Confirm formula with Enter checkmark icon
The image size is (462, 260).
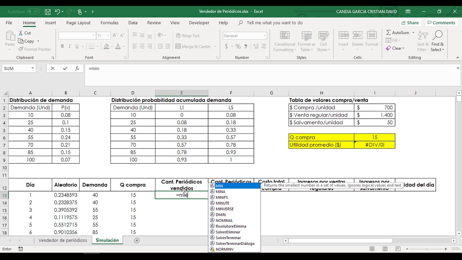65,68
